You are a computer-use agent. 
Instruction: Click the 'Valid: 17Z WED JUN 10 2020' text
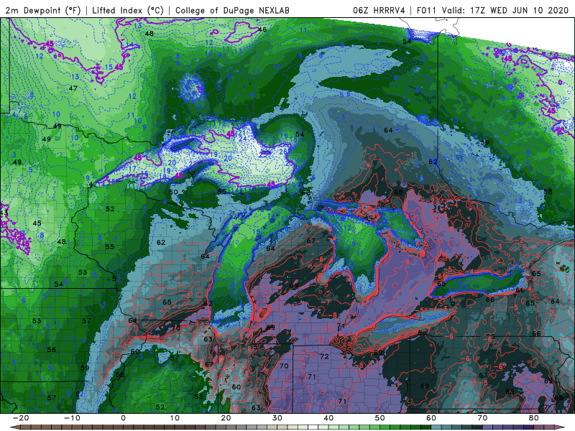tap(505, 10)
